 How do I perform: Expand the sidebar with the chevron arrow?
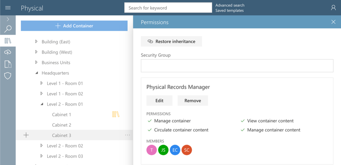(8, 19)
